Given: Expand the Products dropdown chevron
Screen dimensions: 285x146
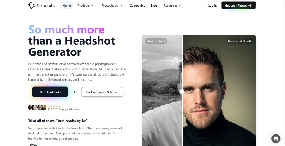Looking at the screenshot, I should (92, 5).
